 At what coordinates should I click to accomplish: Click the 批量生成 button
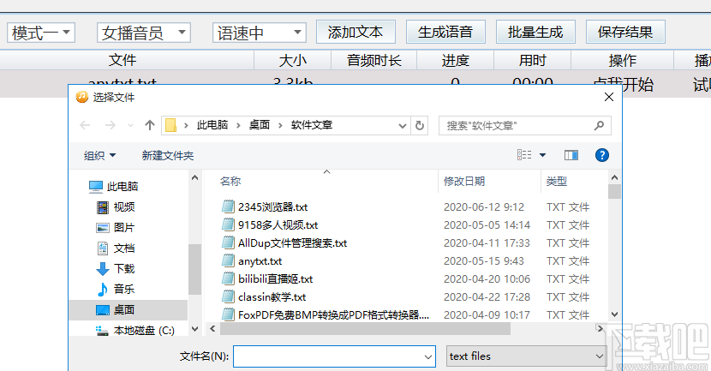pyautogui.click(x=535, y=32)
